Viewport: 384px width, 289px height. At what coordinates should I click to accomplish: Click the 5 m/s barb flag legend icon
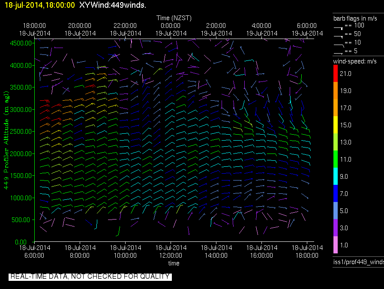[x=338, y=53]
